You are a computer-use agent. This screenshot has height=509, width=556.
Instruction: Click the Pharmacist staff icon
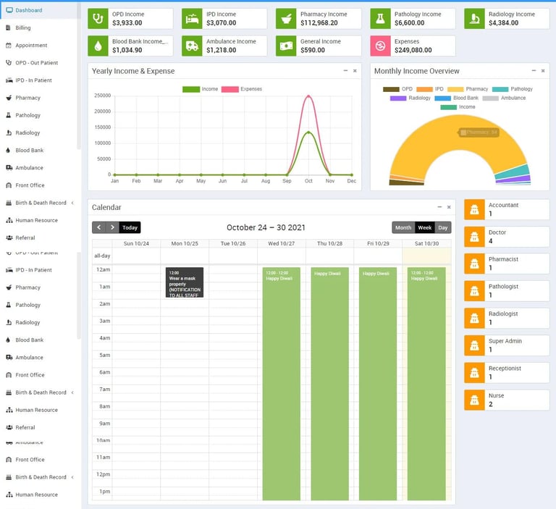coord(474,264)
